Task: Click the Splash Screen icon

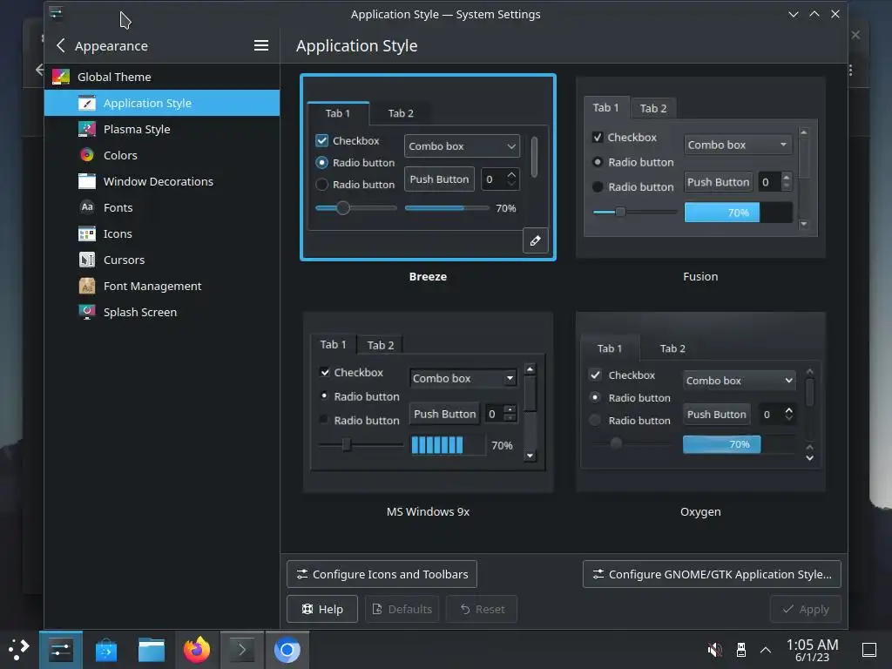Action: pos(87,313)
